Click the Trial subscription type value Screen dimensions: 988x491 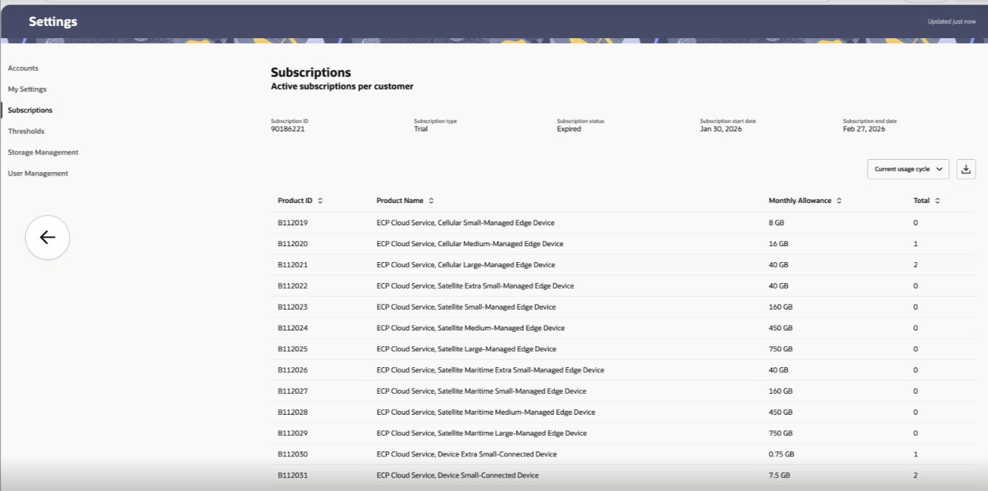click(421, 129)
